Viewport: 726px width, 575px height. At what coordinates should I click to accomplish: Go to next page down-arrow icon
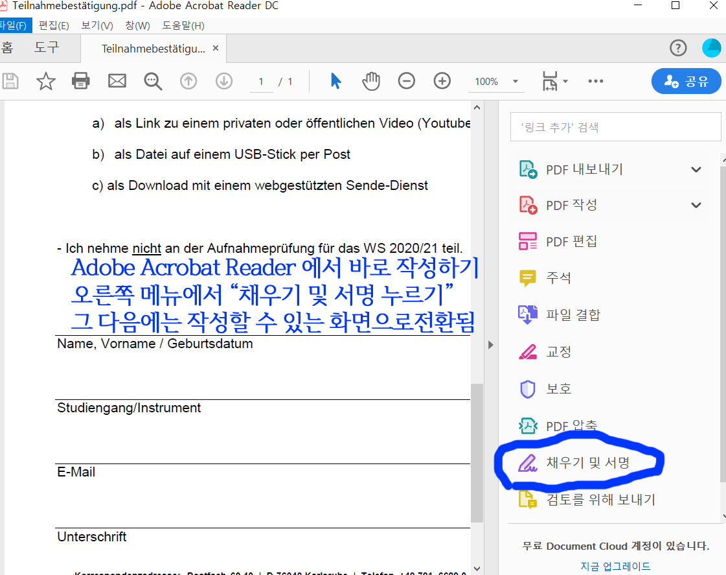(x=224, y=81)
